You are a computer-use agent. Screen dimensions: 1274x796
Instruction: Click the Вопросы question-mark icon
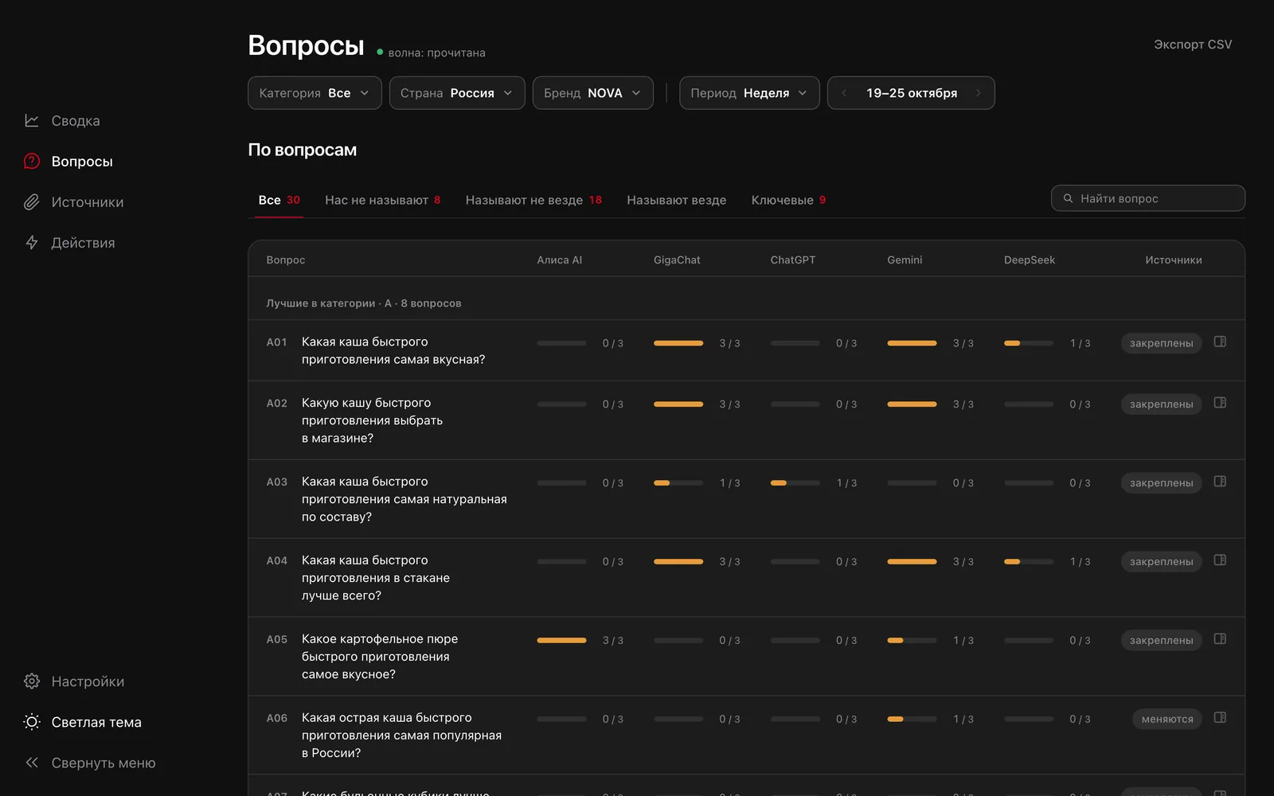pos(32,162)
